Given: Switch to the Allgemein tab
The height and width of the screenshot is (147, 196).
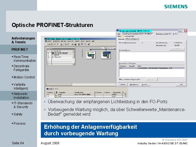Looking at the screenshot, I should pos(121,39).
